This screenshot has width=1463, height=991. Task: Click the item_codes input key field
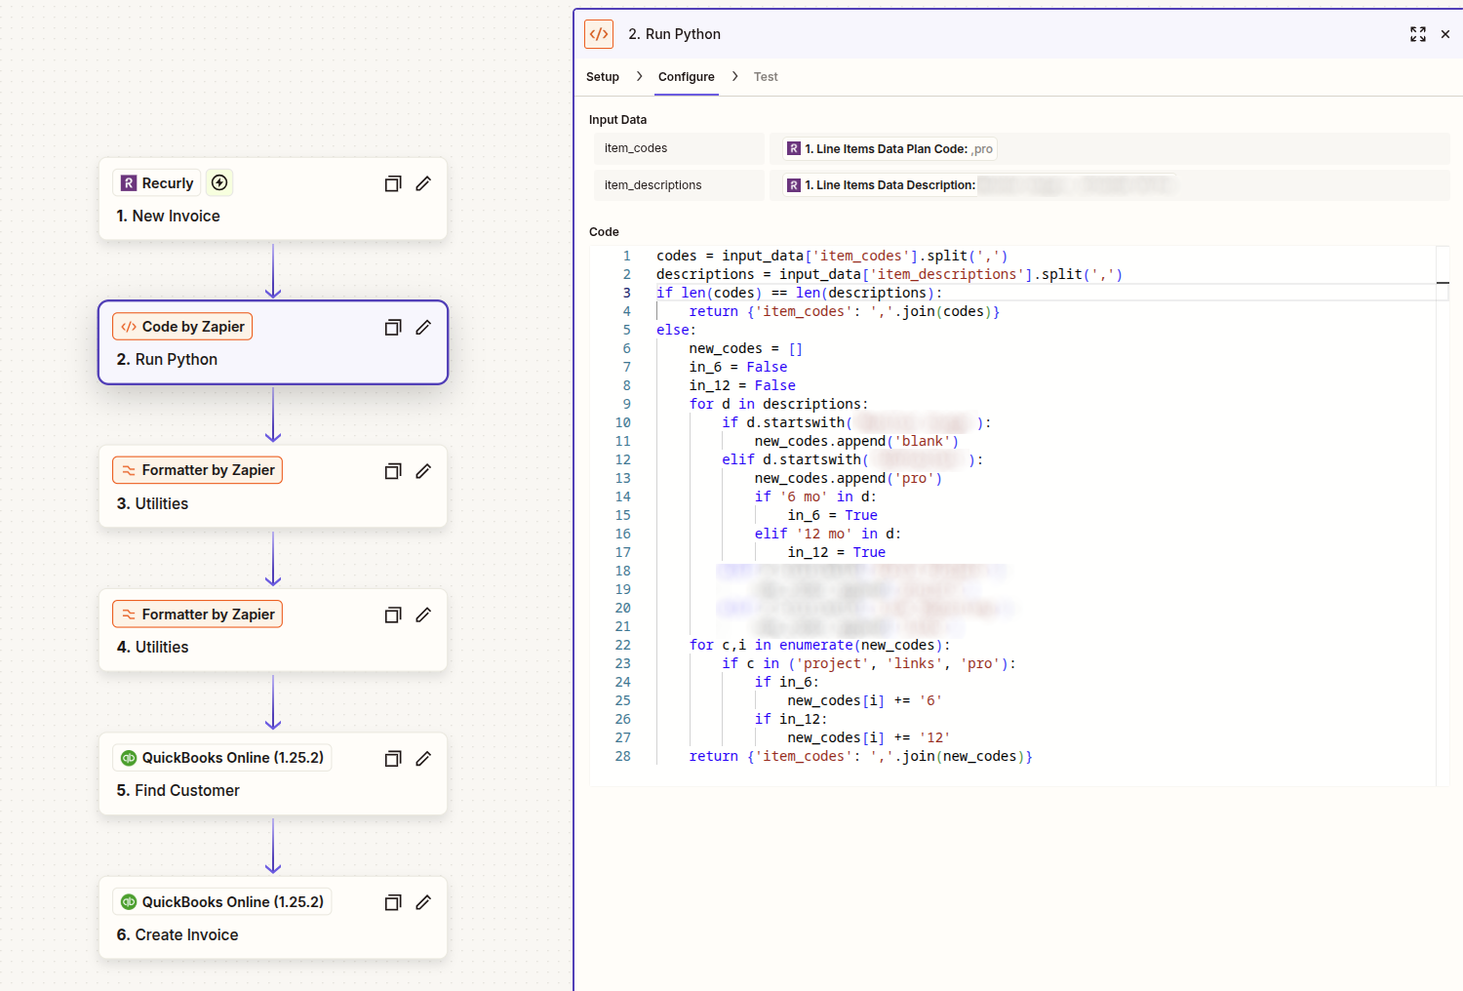pyautogui.click(x=679, y=148)
